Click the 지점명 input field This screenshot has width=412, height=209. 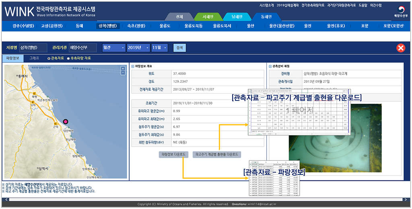[x=33, y=48]
